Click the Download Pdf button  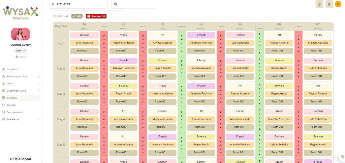96,16
